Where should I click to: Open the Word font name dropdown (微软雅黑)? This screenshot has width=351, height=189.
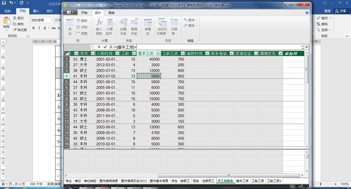point(52,20)
